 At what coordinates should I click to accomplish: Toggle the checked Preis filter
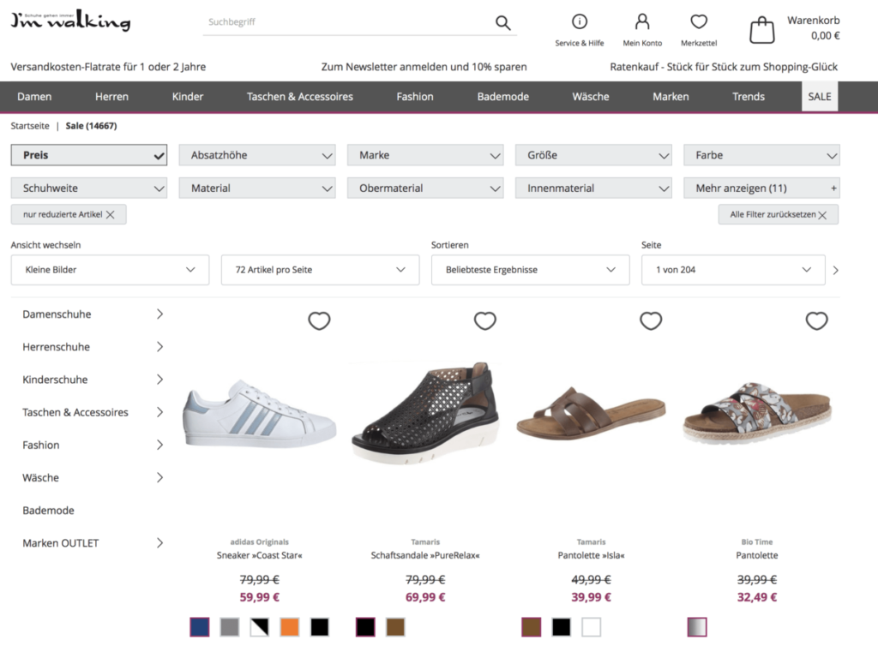point(88,155)
